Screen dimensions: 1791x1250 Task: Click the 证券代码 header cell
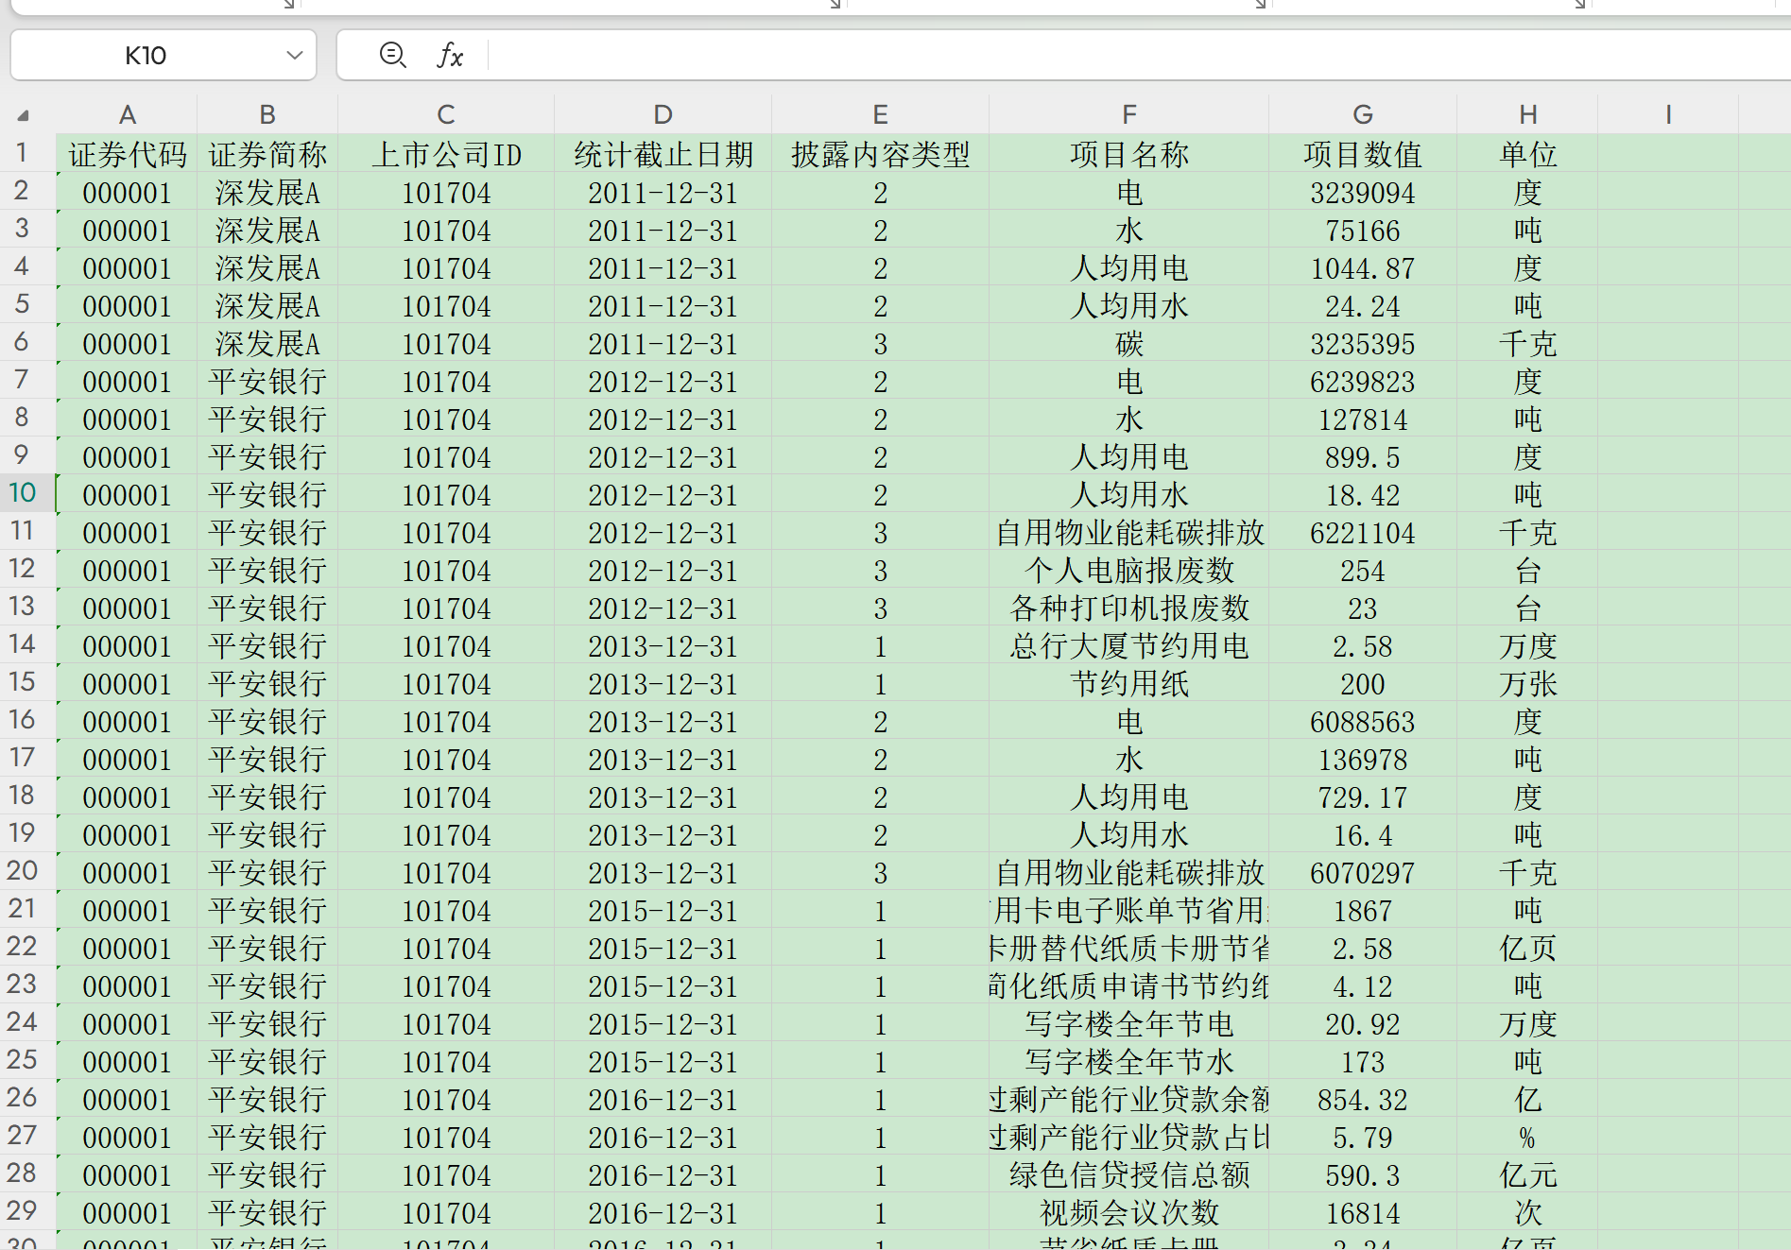coord(128,154)
